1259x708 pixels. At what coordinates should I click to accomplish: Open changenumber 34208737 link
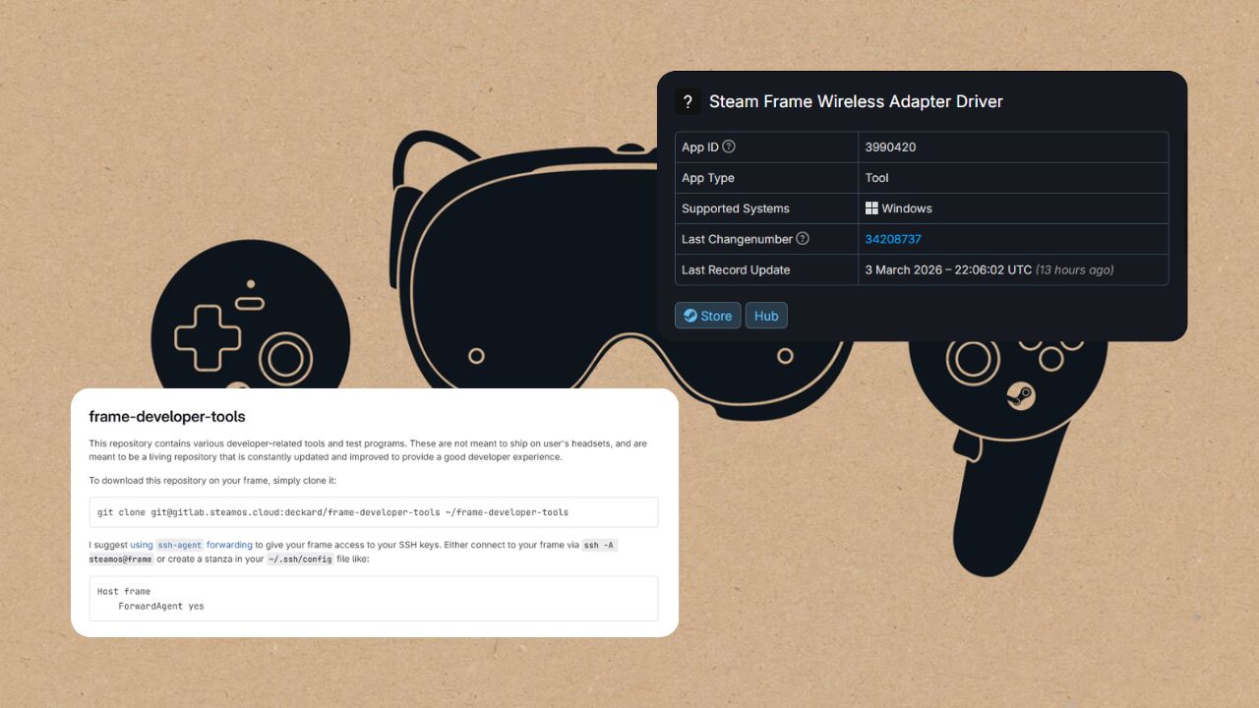tap(892, 239)
